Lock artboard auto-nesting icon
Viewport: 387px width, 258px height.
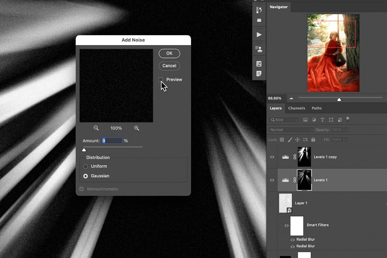tap(305, 140)
